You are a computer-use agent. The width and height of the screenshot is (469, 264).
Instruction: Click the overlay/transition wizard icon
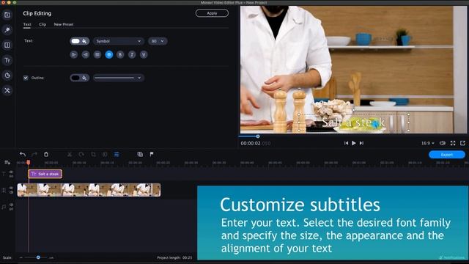[140, 154]
